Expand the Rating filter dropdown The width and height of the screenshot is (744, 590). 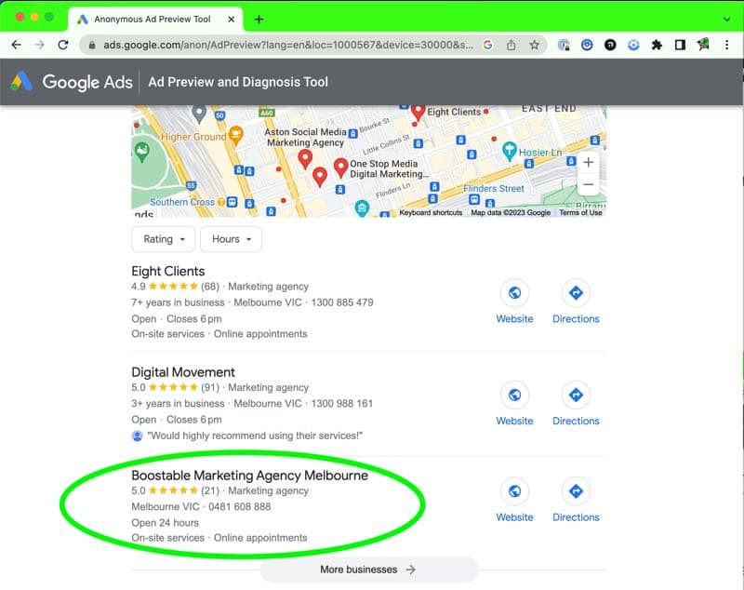[x=164, y=239]
